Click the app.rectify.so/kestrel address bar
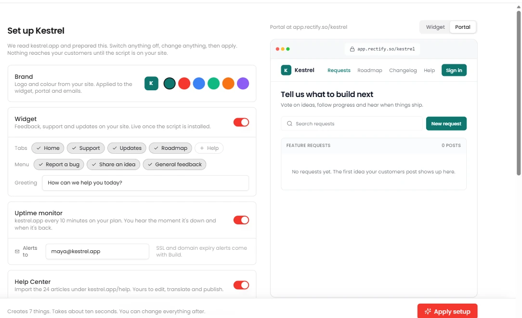Image resolution: width=522 pixels, height=318 pixels. [382, 49]
